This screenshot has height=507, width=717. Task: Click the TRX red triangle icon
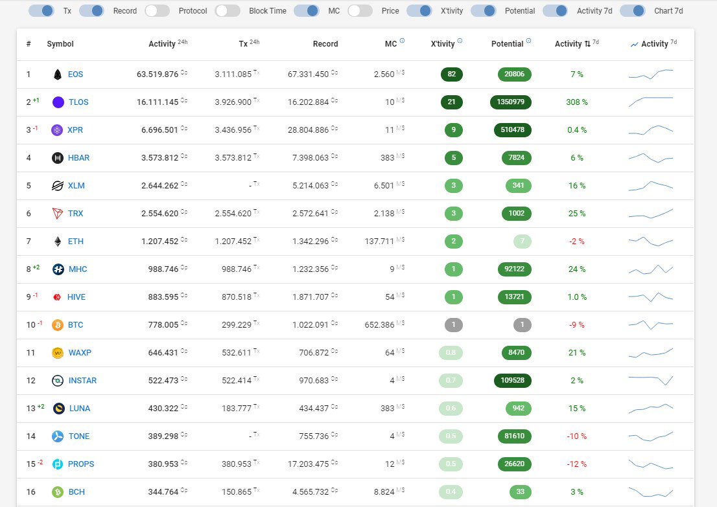click(x=58, y=213)
